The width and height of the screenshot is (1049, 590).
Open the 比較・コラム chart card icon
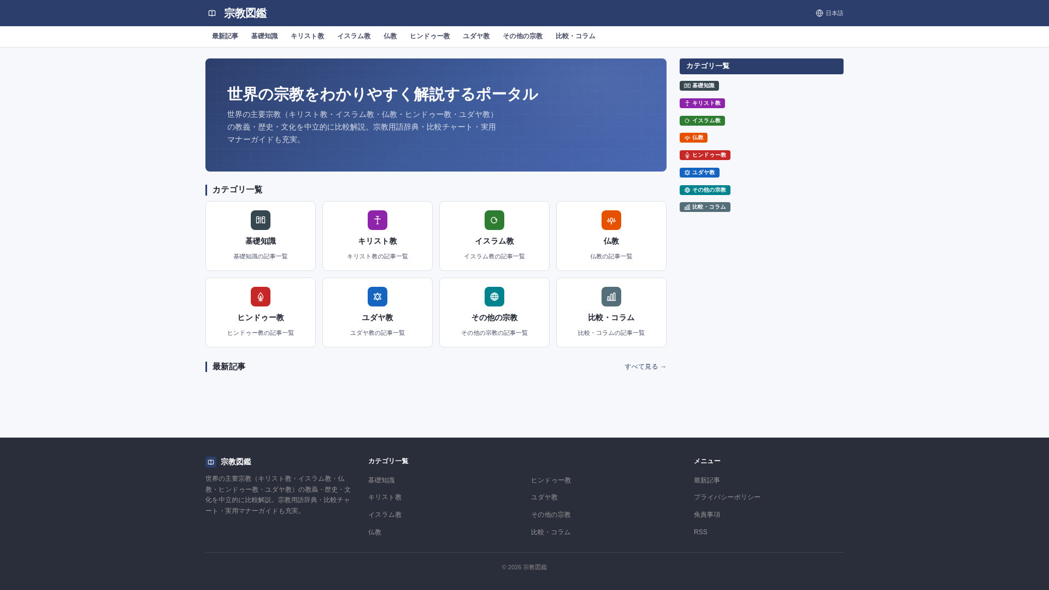click(x=611, y=297)
